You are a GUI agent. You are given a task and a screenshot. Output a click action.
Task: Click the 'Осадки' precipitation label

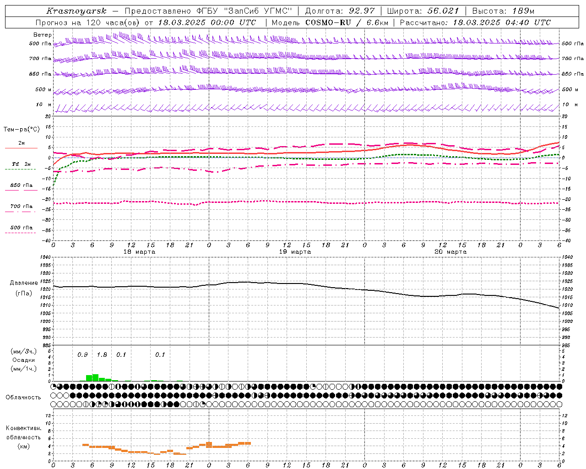click(x=23, y=360)
